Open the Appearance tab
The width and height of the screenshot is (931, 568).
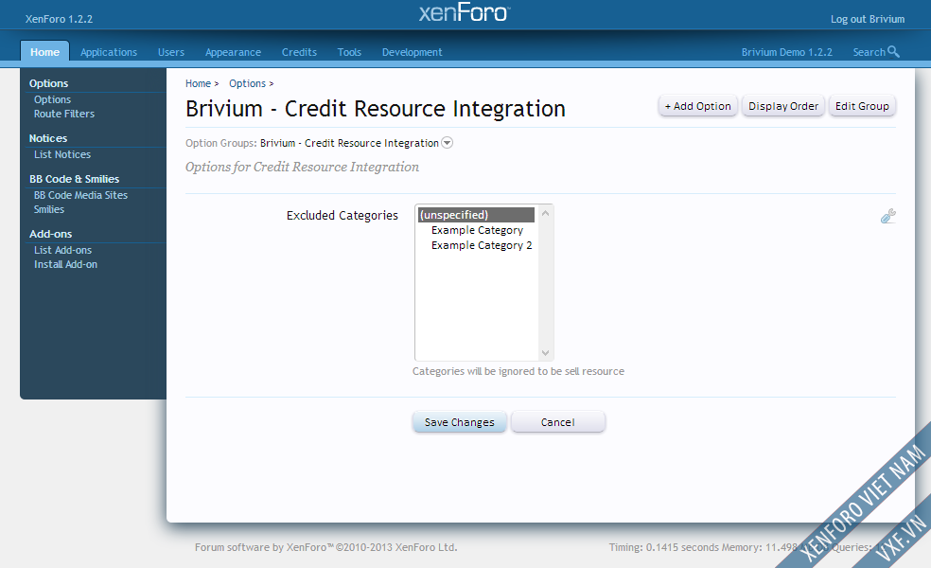click(x=234, y=52)
